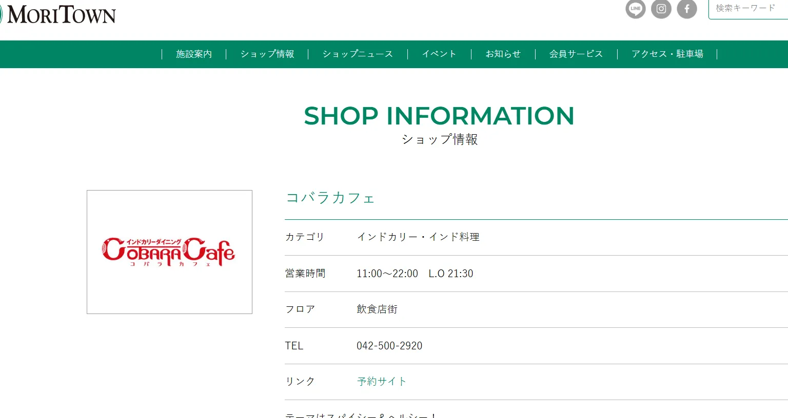
Task: Open the 会員サービス menu item
Action: pyautogui.click(x=576, y=54)
